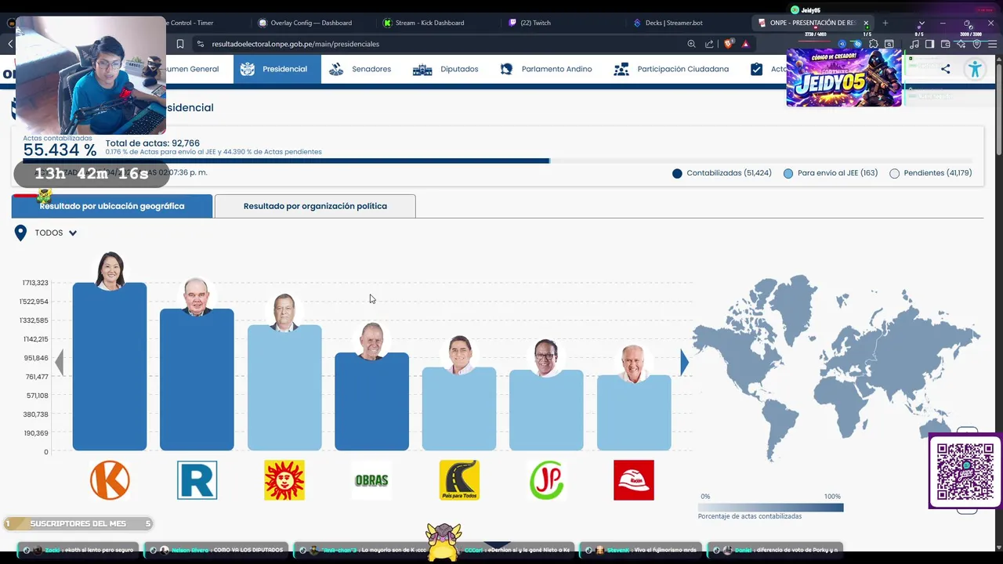This screenshot has width=1003, height=564.
Task: Open the Senadores navigation tab
Action: tap(360, 69)
